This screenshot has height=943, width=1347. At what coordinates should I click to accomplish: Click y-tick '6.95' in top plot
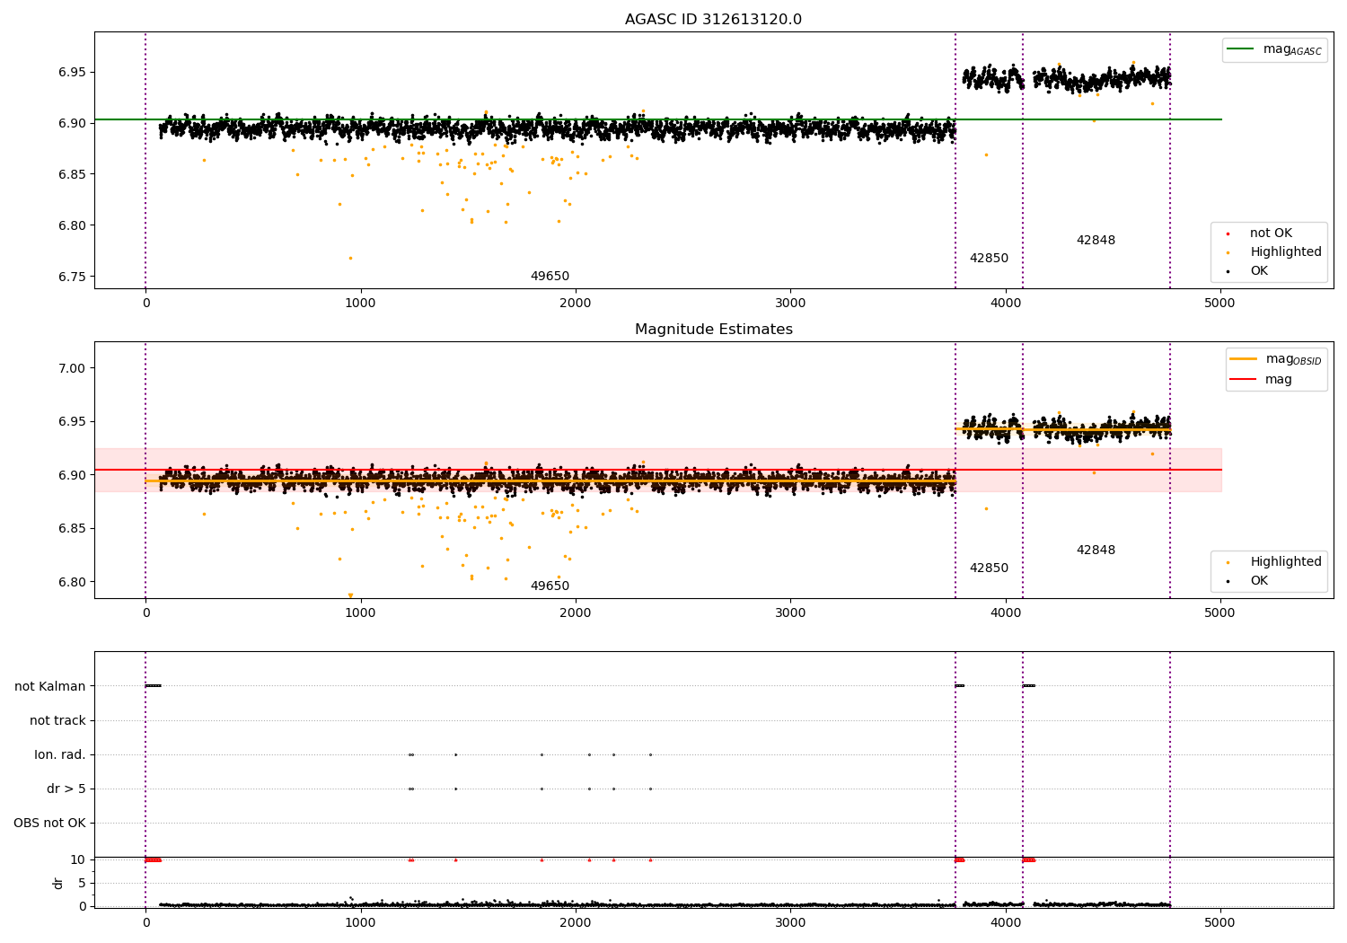[x=70, y=73]
